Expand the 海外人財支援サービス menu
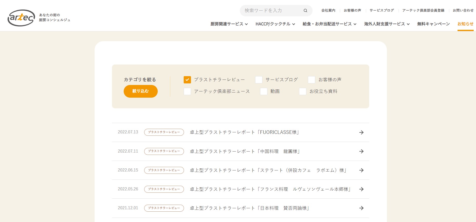This screenshot has width=476, height=222. click(387, 24)
